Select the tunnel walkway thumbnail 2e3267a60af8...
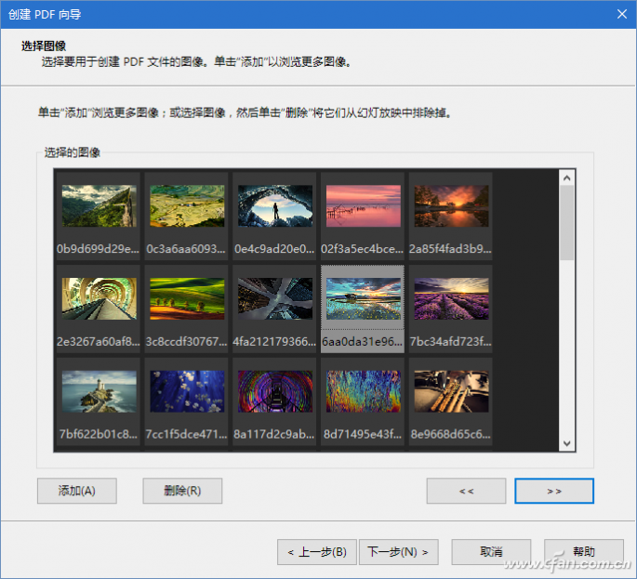Viewport: 637px width, 579px height. click(x=100, y=298)
